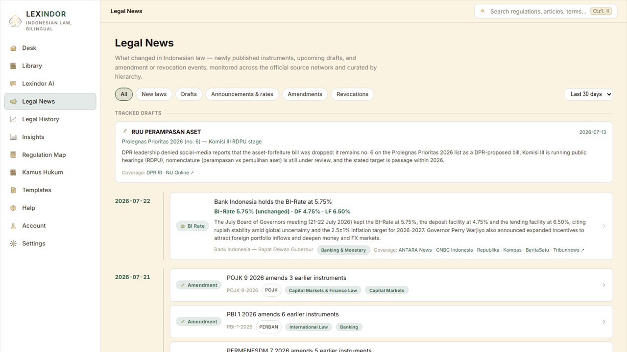Image resolution: width=627 pixels, height=352 pixels.
Task: Open the DPR RI coverage link
Action: [154, 173]
